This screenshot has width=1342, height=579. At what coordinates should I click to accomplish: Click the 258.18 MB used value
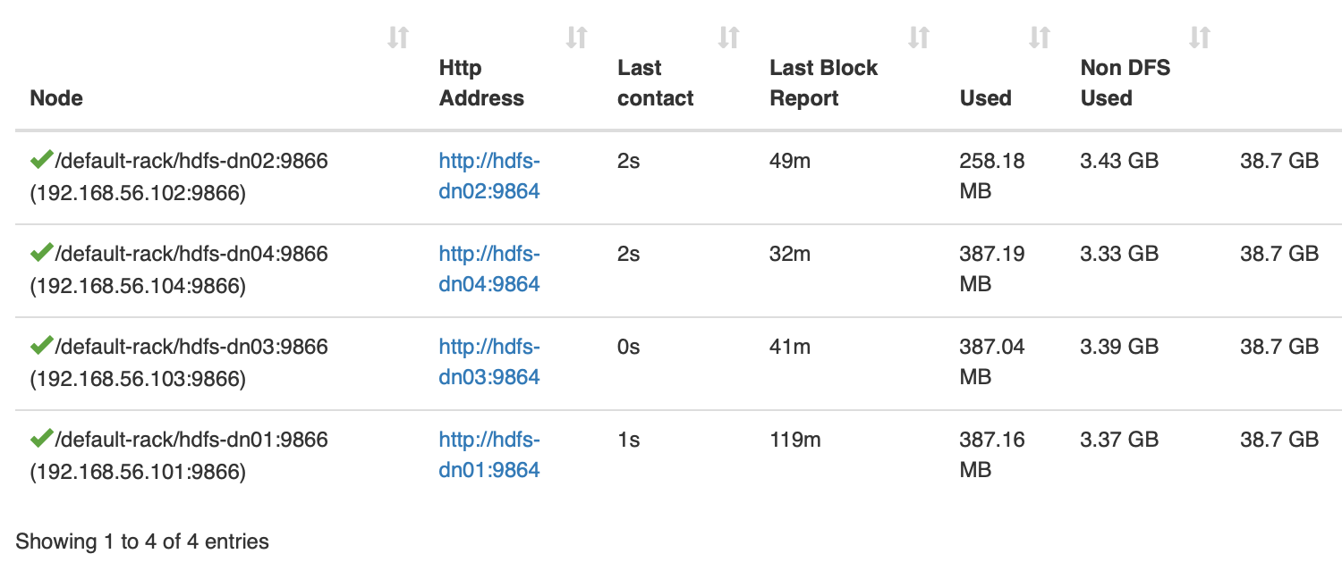(x=991, y=176)
